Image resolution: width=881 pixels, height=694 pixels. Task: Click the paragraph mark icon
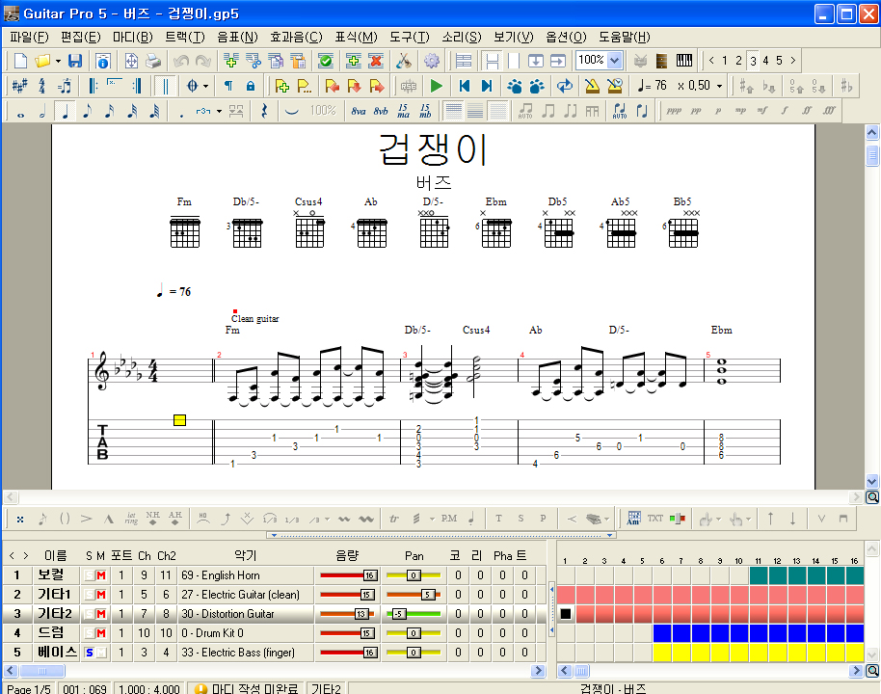coord(228,86)
